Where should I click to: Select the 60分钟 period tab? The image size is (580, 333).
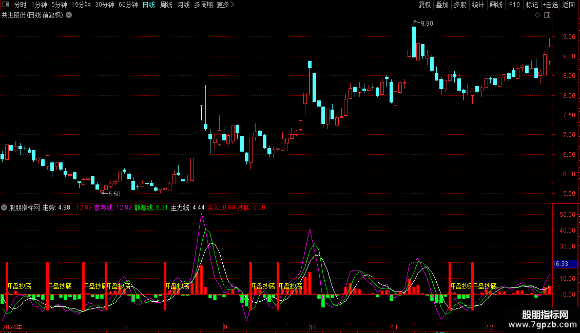tap(128, 5)
